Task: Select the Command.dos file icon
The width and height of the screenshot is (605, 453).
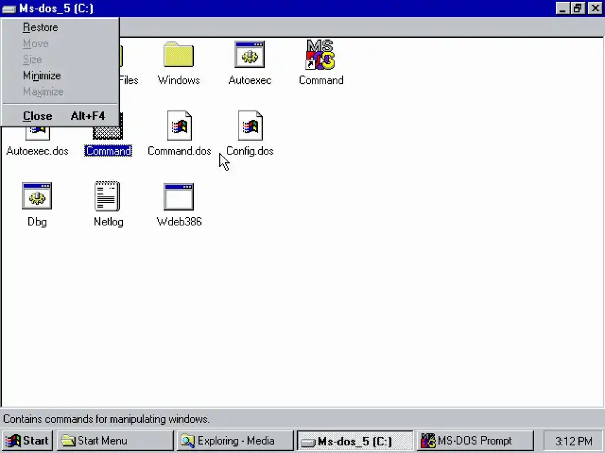Action: (179, 126)
